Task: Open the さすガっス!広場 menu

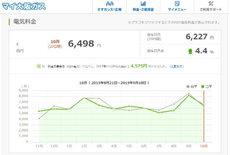Action: click(110, 7)
